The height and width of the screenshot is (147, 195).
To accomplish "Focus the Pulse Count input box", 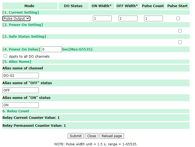I will point(153,19).
